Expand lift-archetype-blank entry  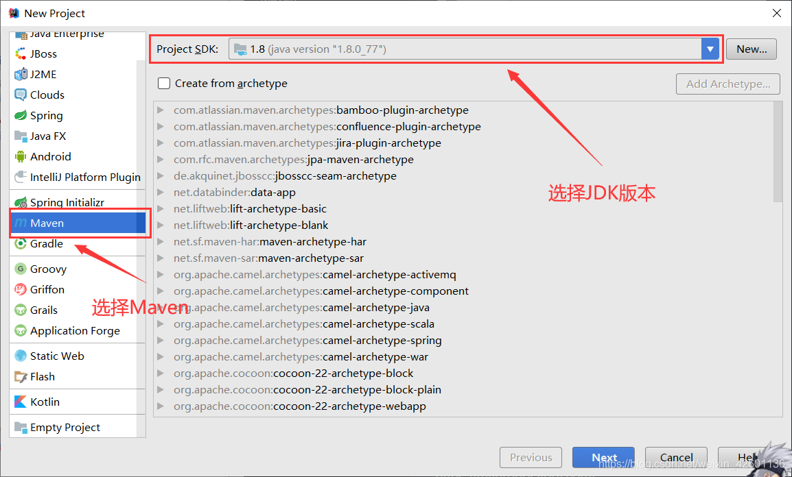[161, 225]
